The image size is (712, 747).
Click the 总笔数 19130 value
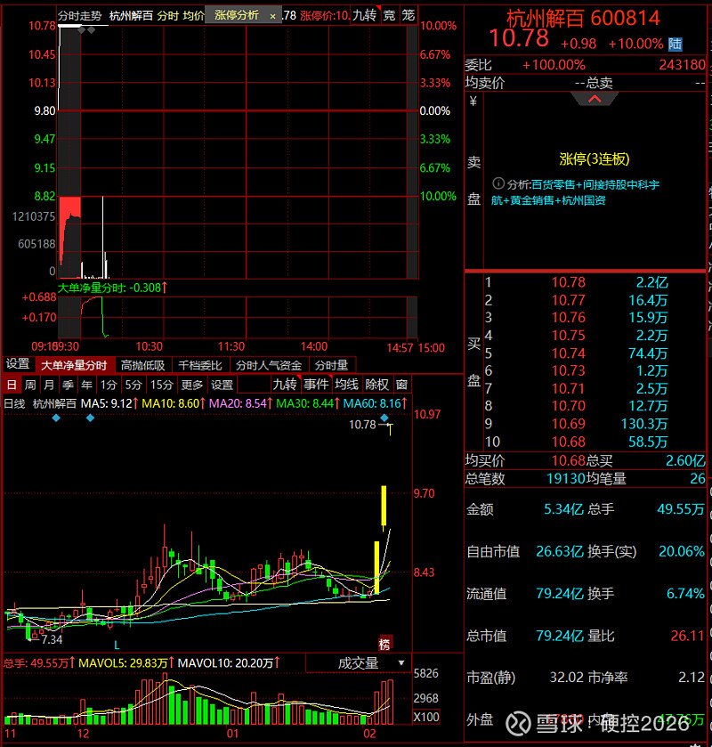click(x=565, y=479)
